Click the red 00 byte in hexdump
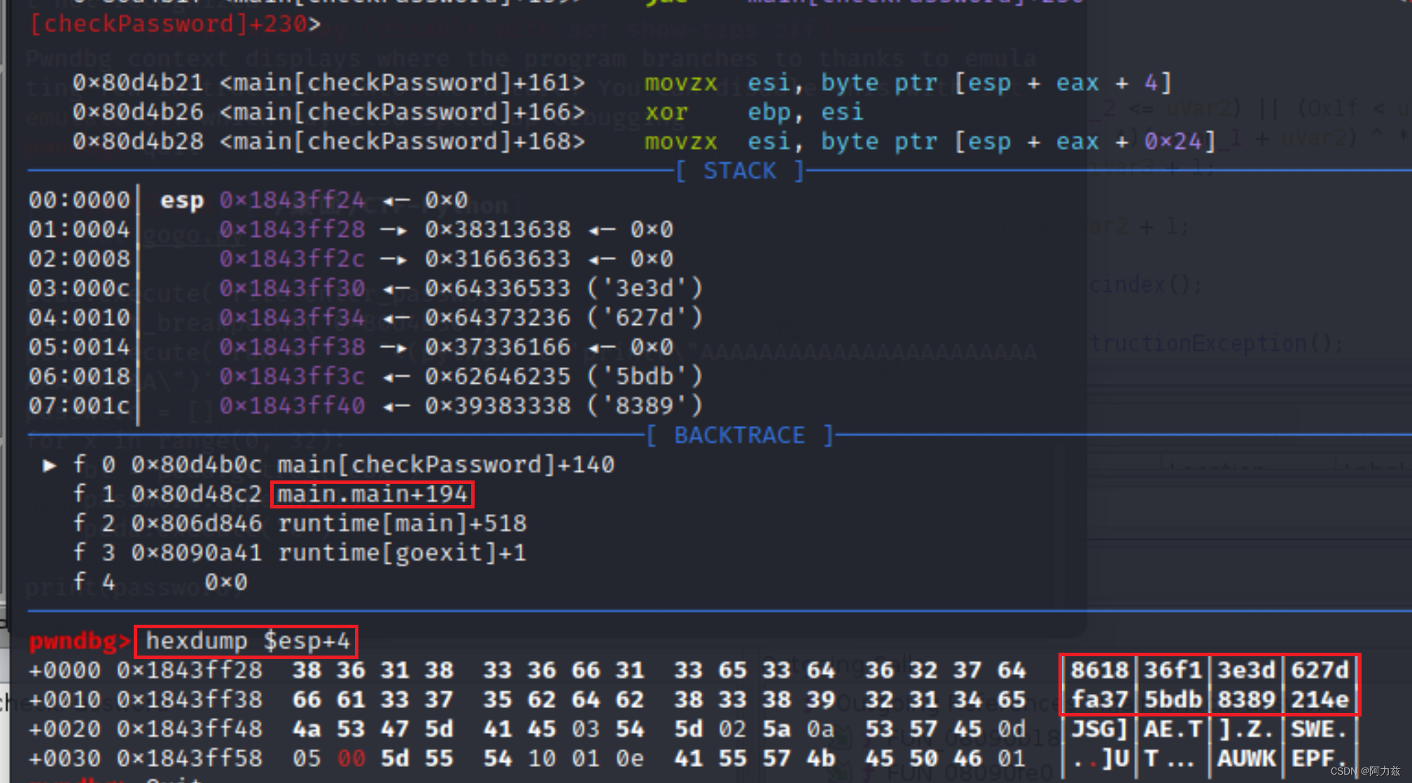 (x=351, y=758)
